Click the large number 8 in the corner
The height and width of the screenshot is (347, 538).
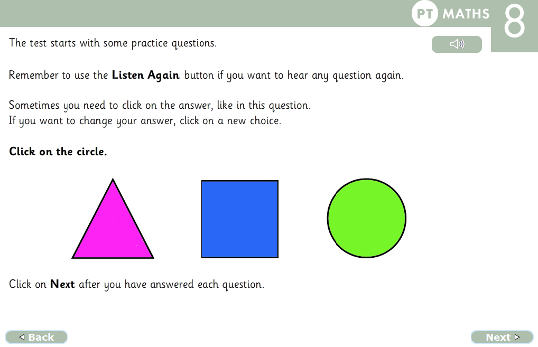click(x=514, y=21)
